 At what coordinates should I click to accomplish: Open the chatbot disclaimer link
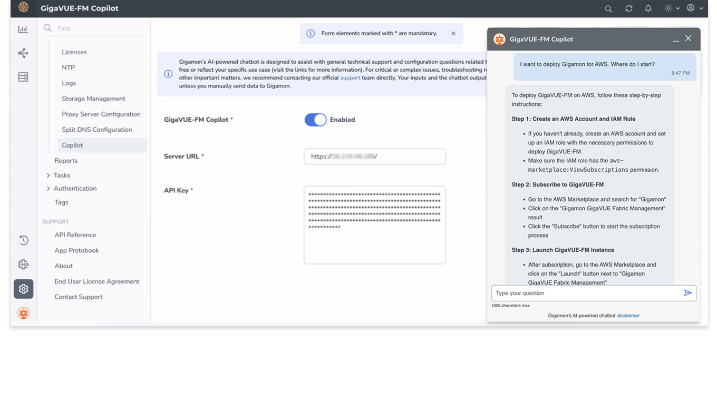[x=628, y=315]
